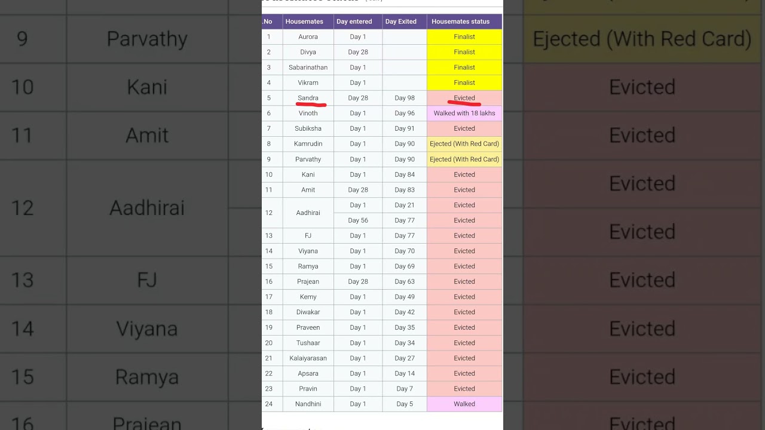Click Nandhini's pink "Walked" status cell

pos(464,404)
